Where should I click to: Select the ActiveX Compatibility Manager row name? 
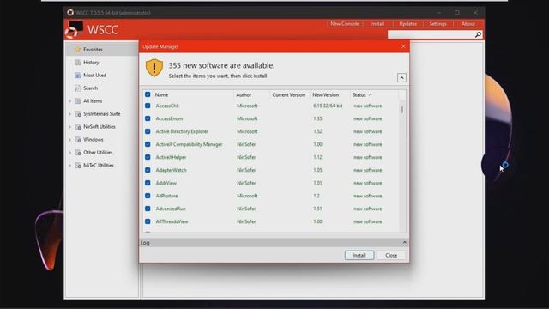189,144
